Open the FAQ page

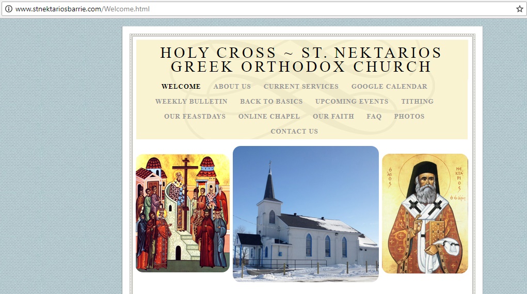[x=374, y=116]
